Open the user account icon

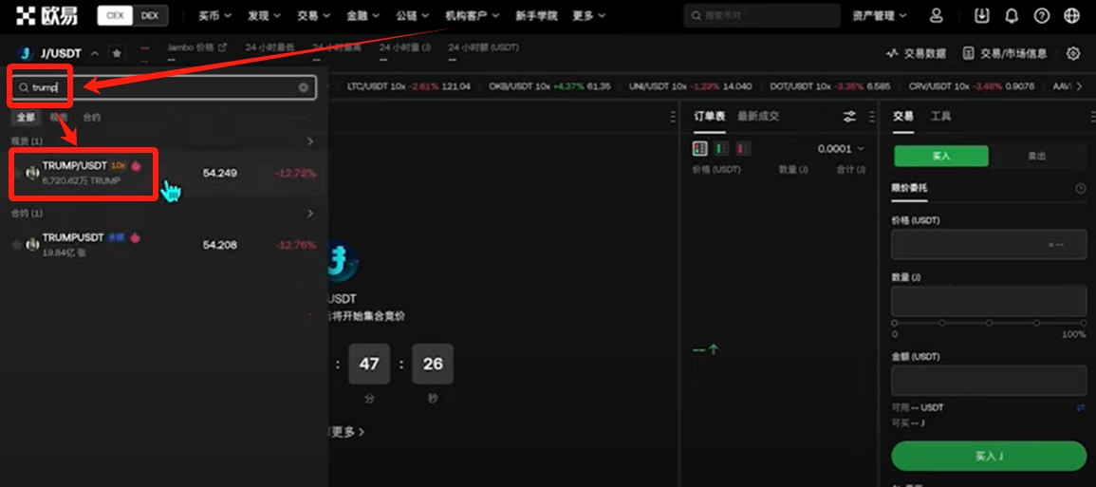937,15
